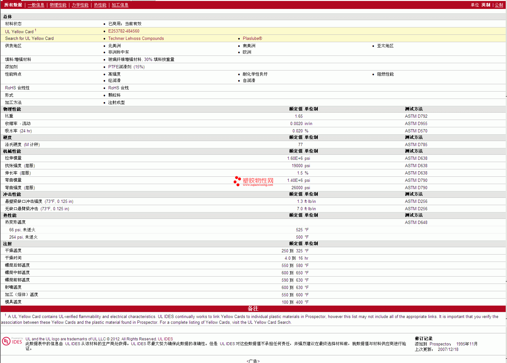The width and height of the screenshot is (507, 363).
Task: Select ASTM D792 test method text
Action: (x=416, y=116)
